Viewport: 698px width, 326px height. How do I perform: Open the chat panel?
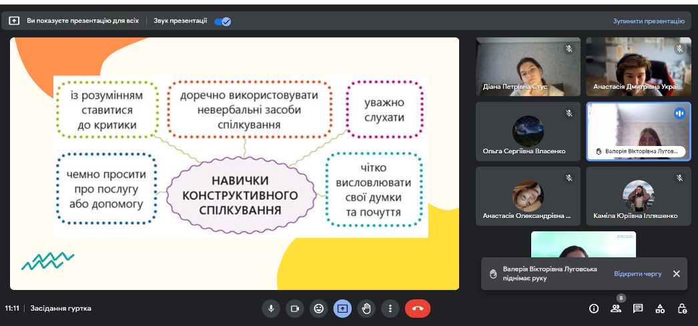(x=638, y=309)
